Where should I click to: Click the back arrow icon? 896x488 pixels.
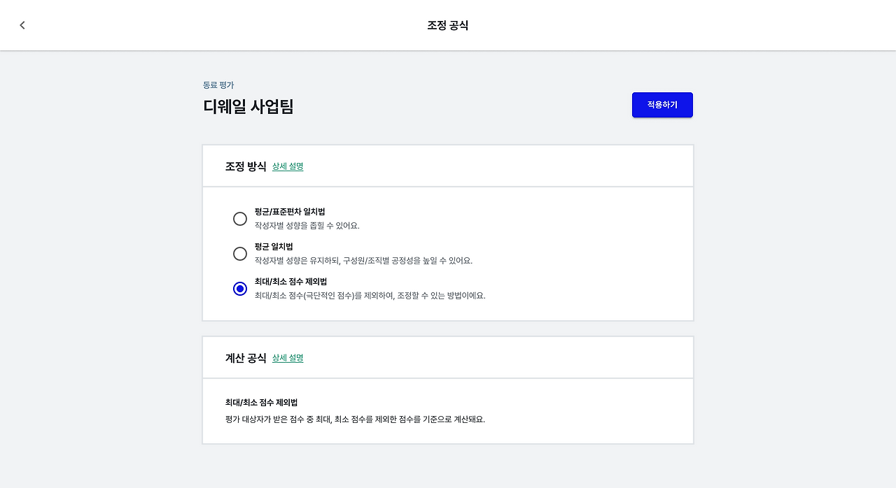pos(22,25)
